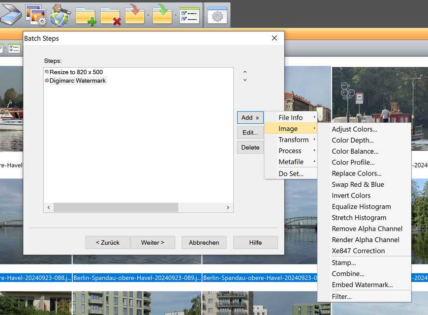Open the settings gear window icon

coord(217,15)
